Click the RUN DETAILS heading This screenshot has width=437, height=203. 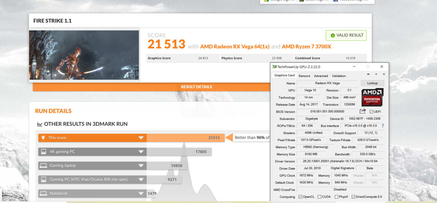tap(53, 111)
